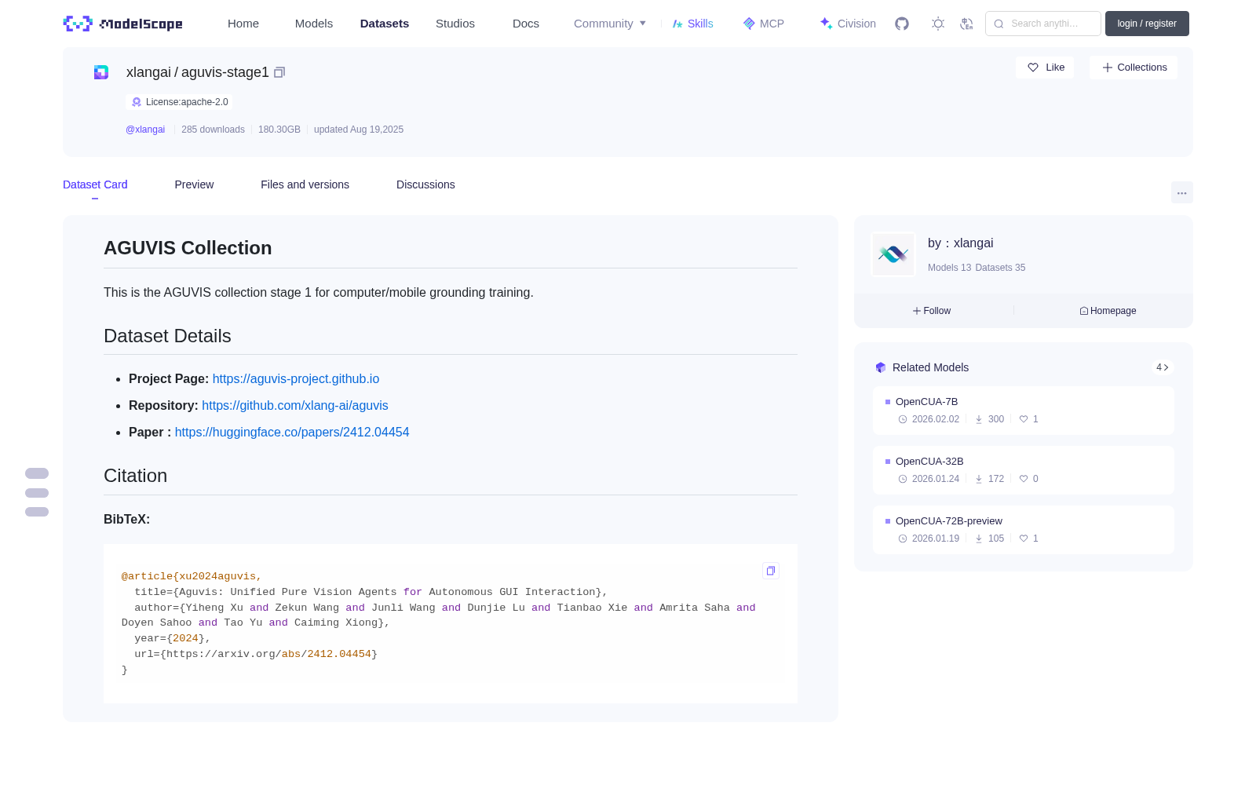Open the Docs nav item
Viewport: 1256px width, 785px height.
[x=526, y=24]
